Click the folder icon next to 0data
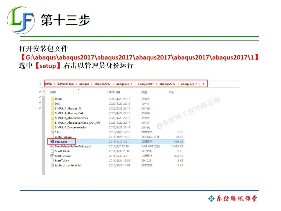The image size is (281, 211). tap(52, 99)
